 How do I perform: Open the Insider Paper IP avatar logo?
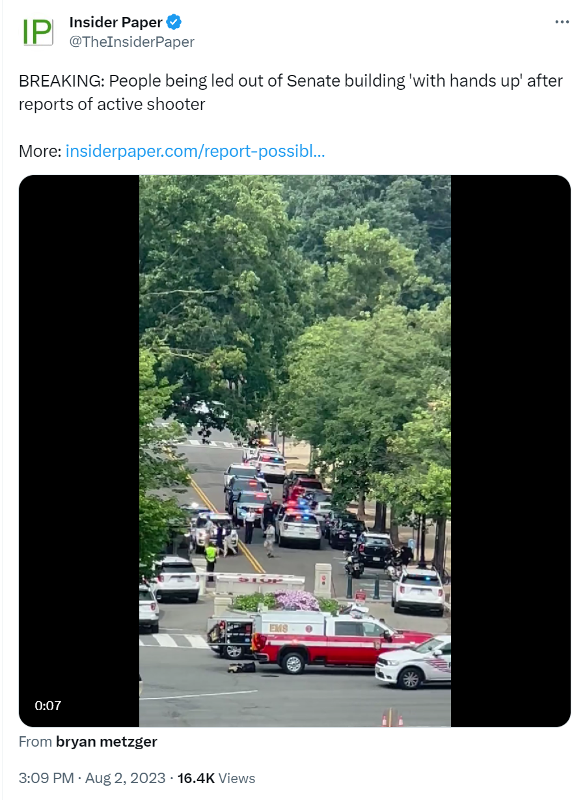38,32
